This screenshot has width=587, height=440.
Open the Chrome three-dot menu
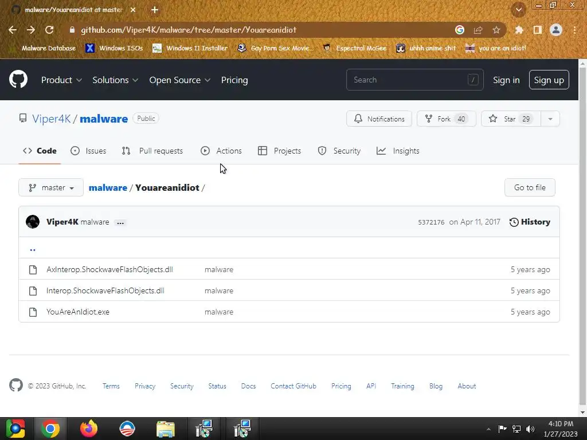(x=574, y=30)
